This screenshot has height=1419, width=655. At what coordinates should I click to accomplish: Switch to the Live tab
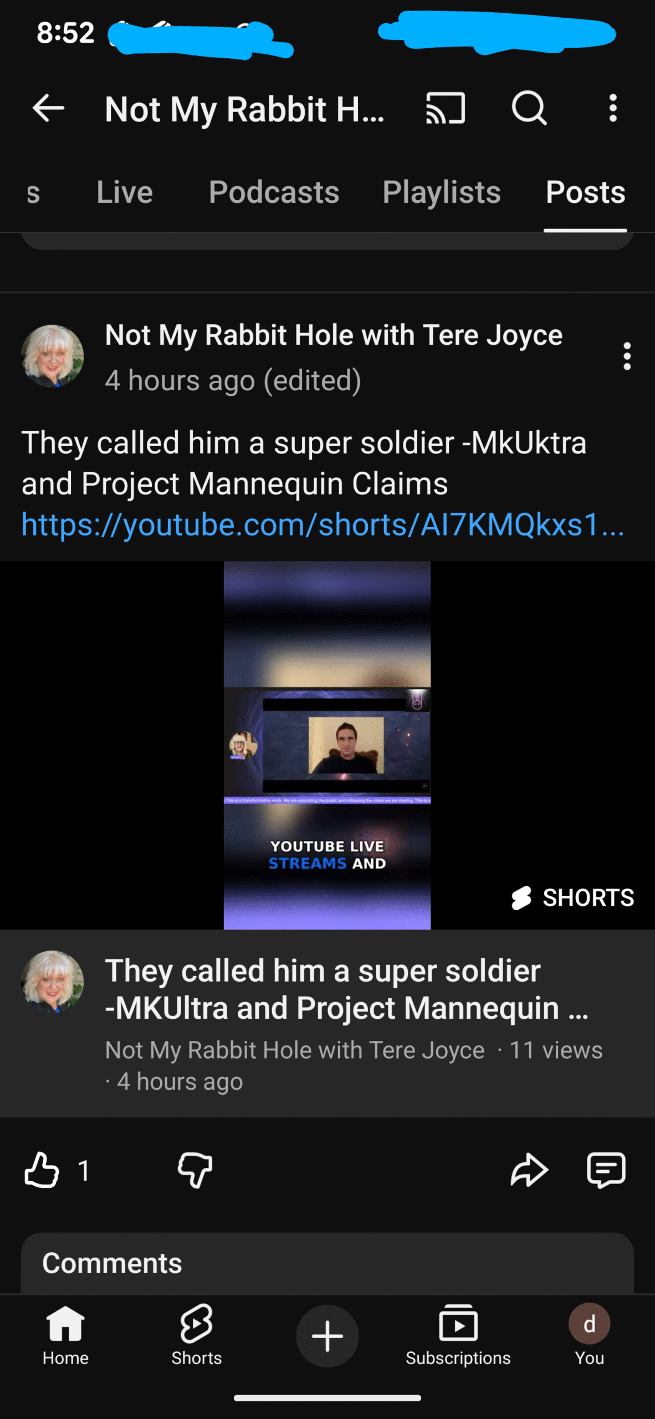tap(125, 192)
